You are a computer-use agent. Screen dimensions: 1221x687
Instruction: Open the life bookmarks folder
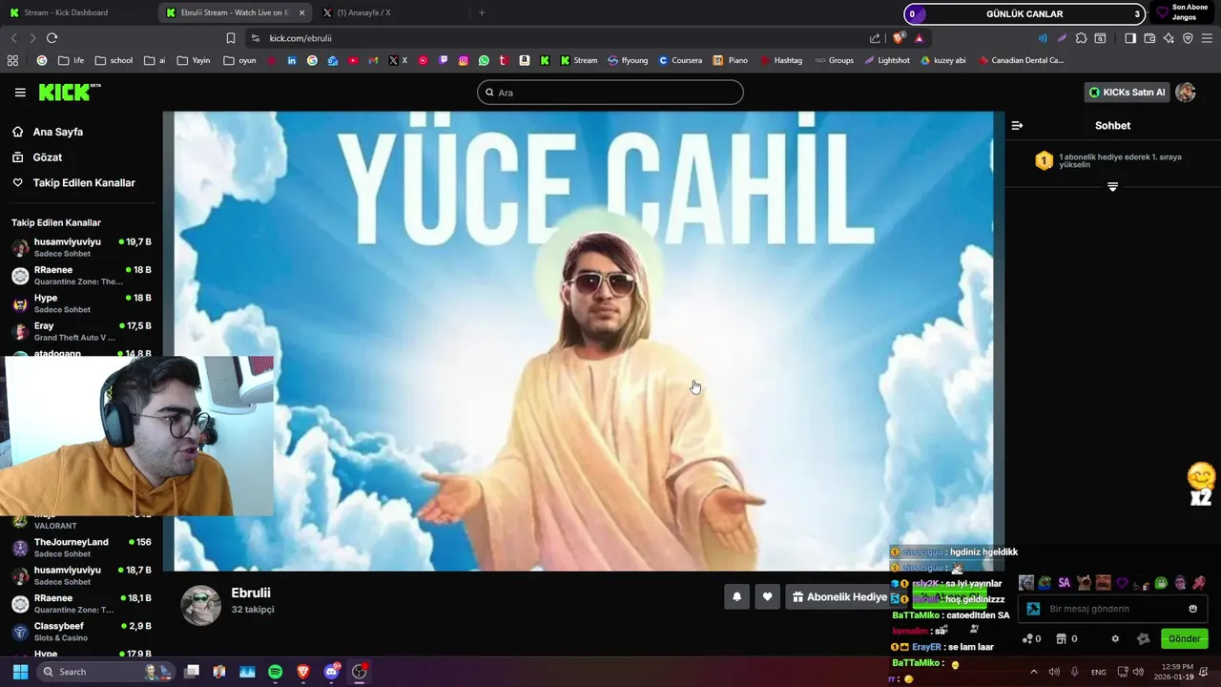pyautogui.click(x=72, y=60)
